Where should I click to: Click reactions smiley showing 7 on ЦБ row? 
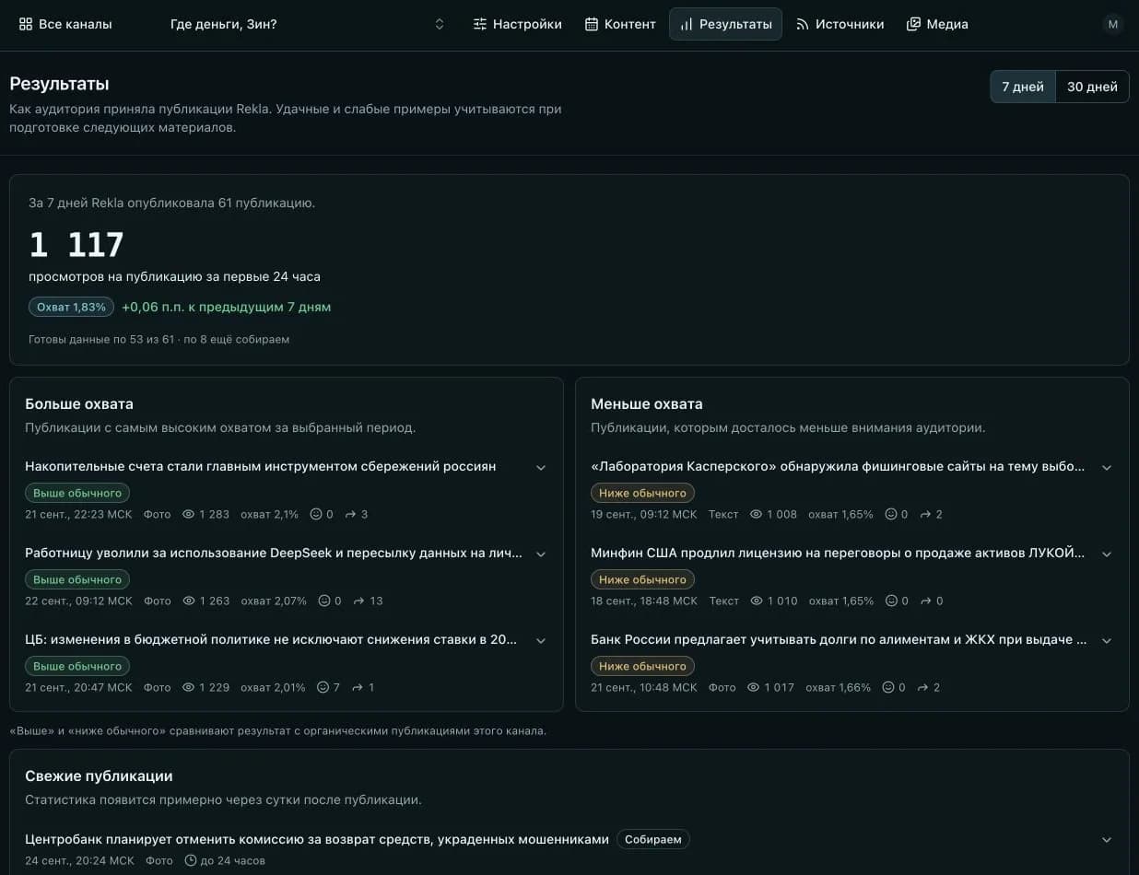[x=323, y=687]
